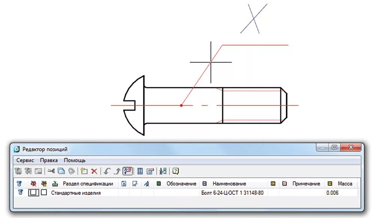Click the undo curved arrow icon
The width and height of the screenshot is (375, 218).
107,171
